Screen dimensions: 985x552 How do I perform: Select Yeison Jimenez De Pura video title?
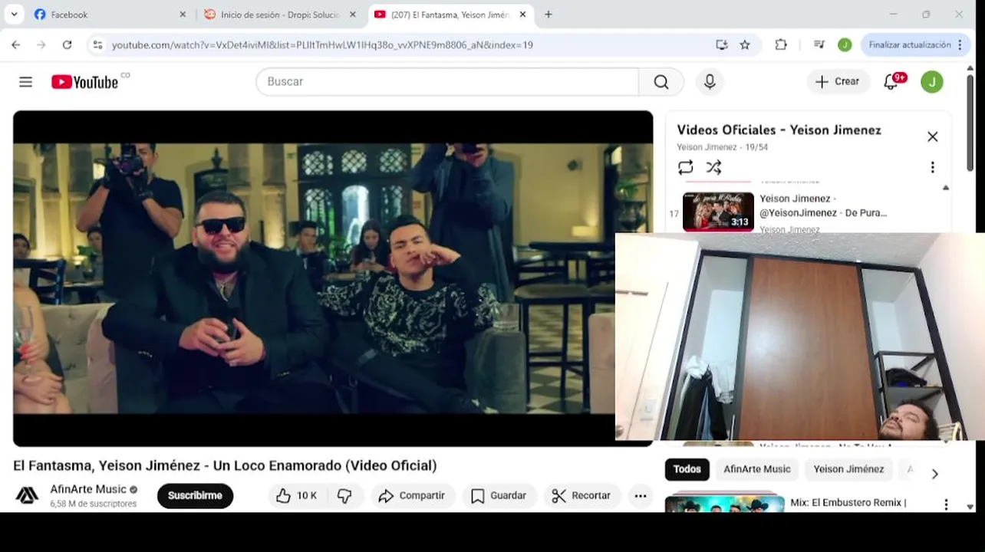click(823, 205)
